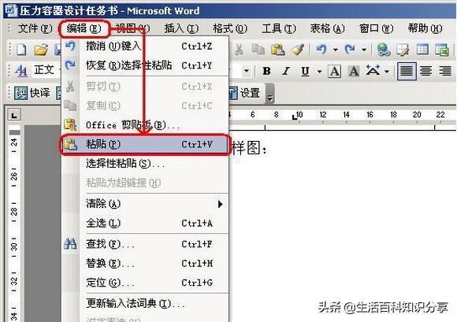Open the Styles and Formatting icon

point(21,70)
